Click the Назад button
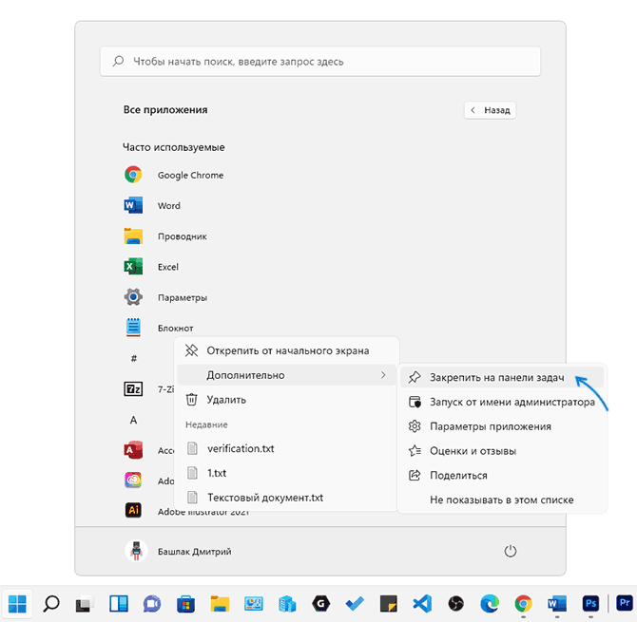Screen dimensions: 637x622 coord(490,110)
